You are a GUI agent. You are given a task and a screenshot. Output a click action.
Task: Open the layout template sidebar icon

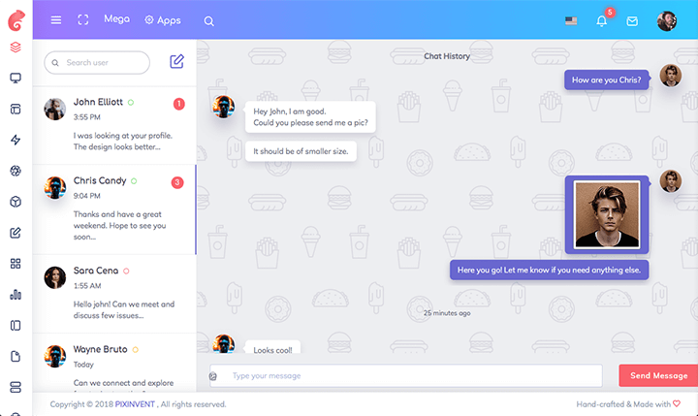click(x=16, y=110)
